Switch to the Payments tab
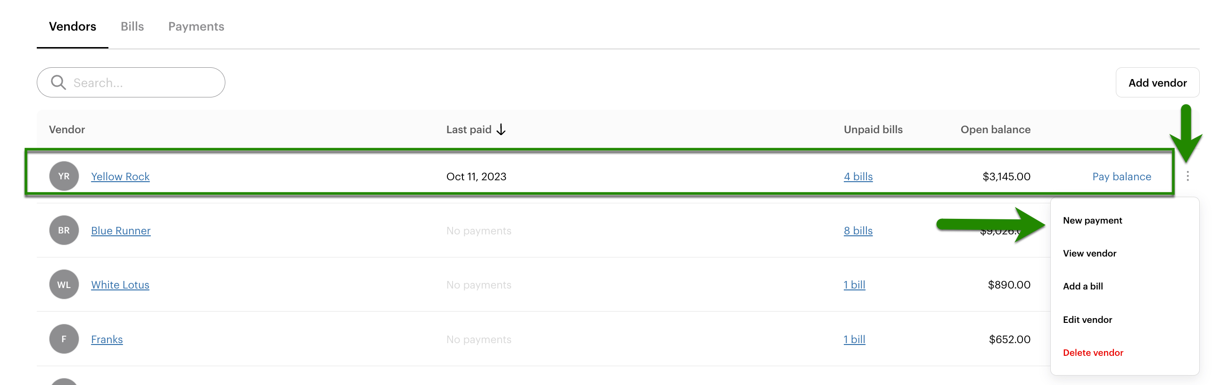The height and width of the screenshot is (385, 1220). click(x=196, y=26)
